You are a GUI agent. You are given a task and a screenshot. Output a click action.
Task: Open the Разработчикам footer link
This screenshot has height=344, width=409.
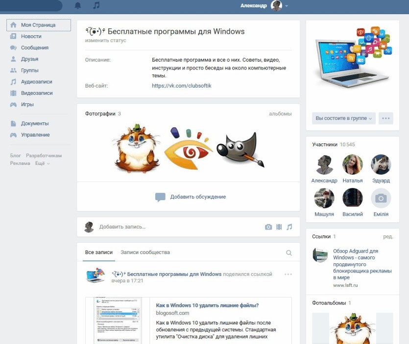(x=44, y=156)
